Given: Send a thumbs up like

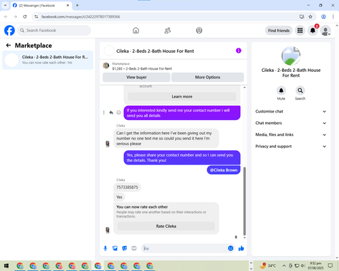Looking at the screenshot, I should tap(241, 249).
